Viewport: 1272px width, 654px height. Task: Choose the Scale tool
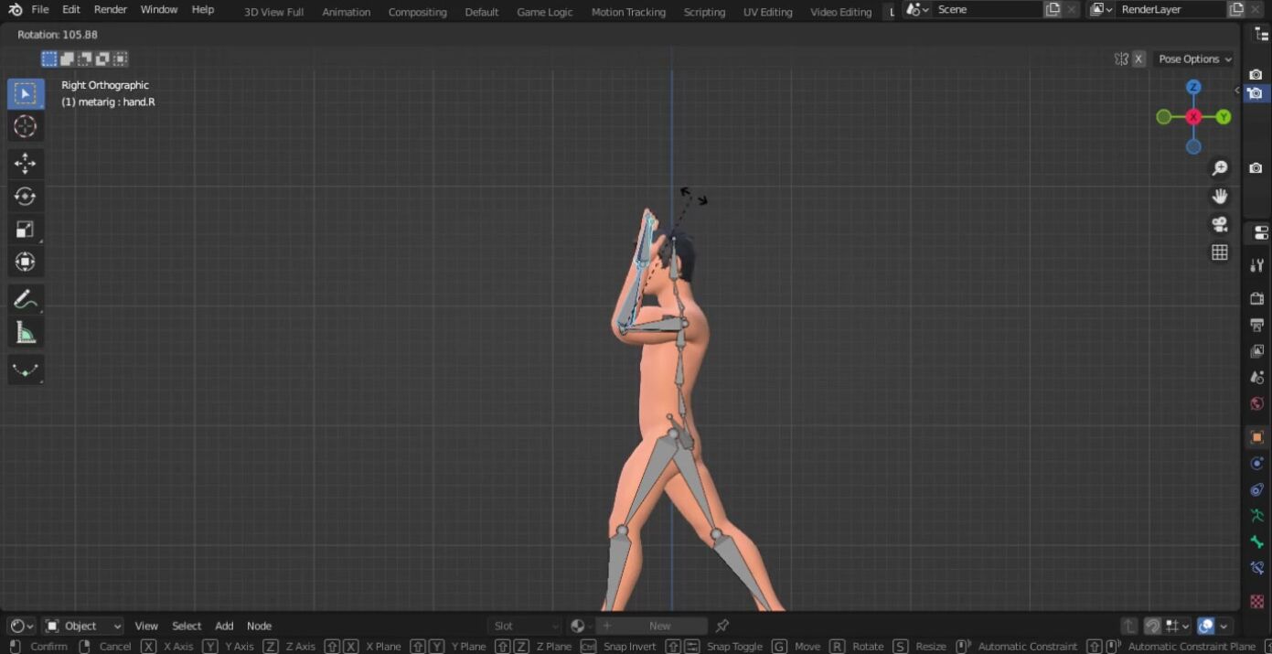coord(26,230)
